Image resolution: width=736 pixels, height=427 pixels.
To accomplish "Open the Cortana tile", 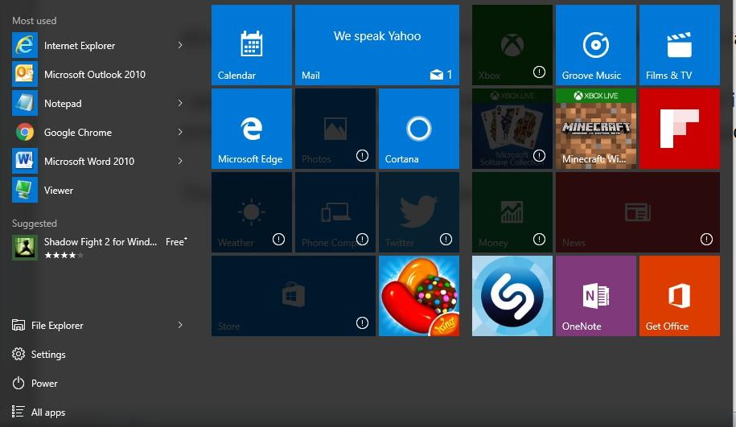I will [x=419, y=129].
